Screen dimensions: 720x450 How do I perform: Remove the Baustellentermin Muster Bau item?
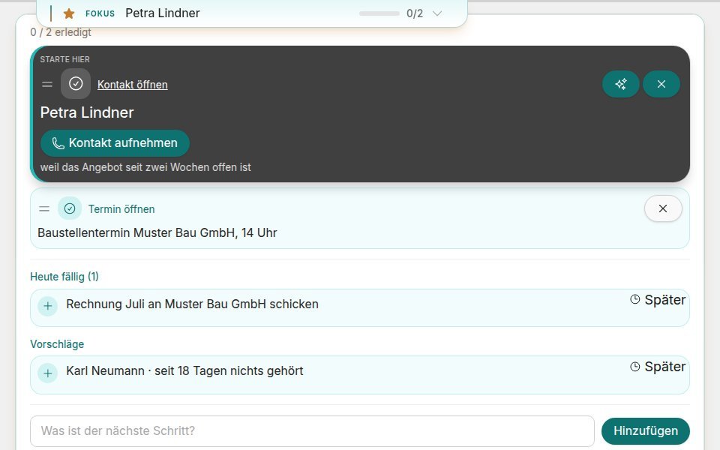[x=663, y=208]
